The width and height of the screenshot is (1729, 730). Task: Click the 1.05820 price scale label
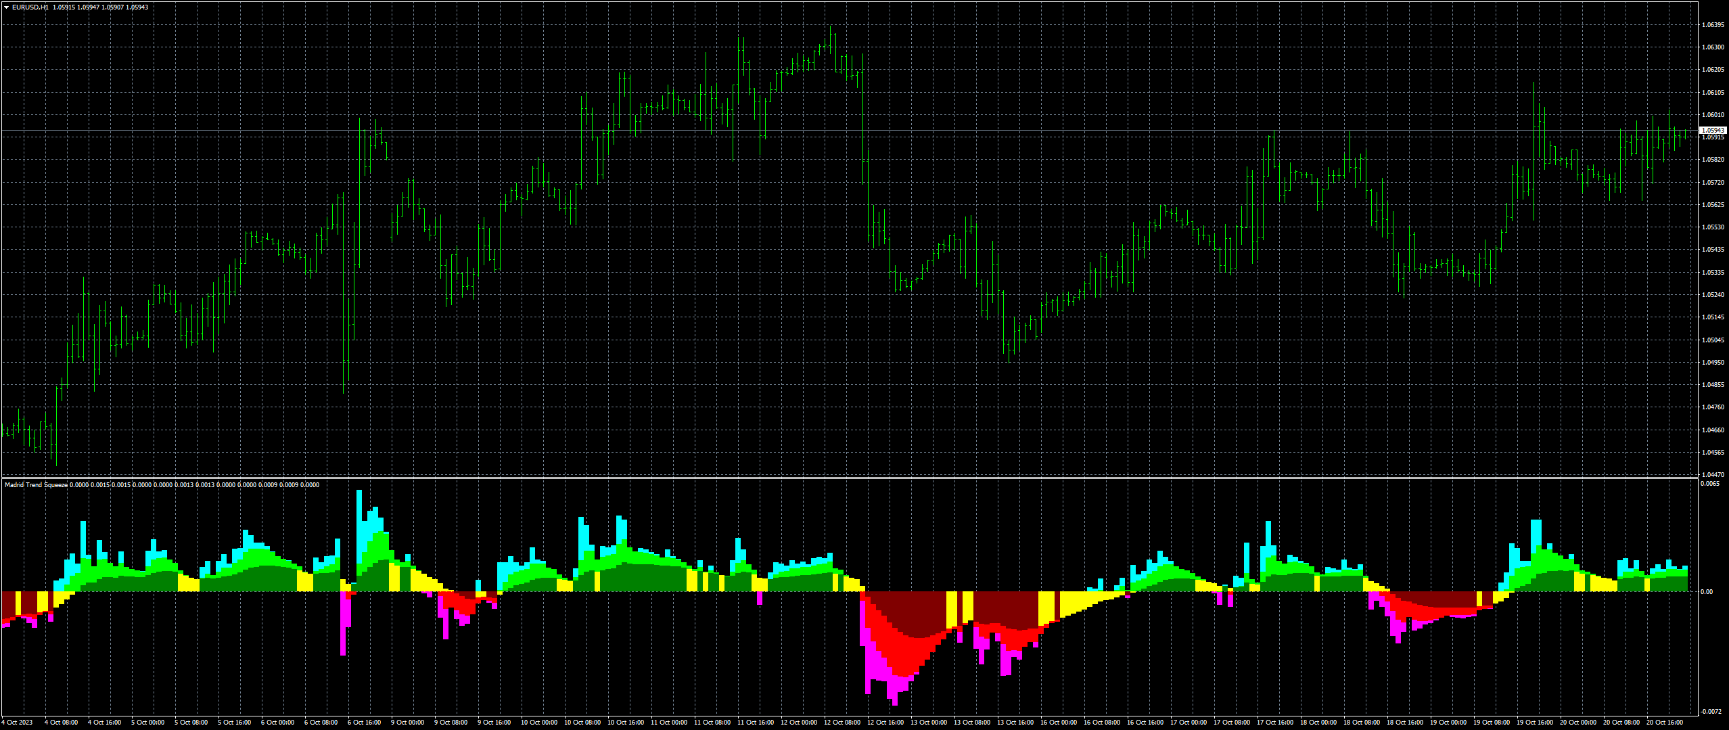coord(1713,160)
